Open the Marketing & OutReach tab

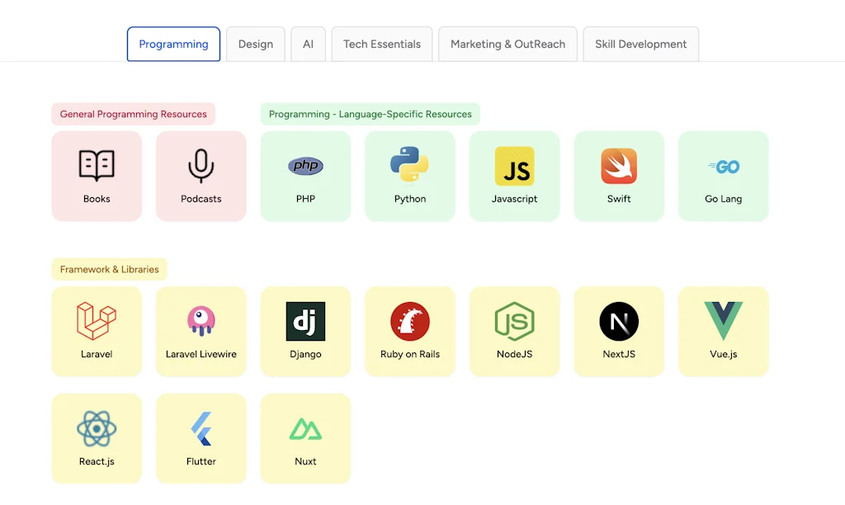point(507,44)
